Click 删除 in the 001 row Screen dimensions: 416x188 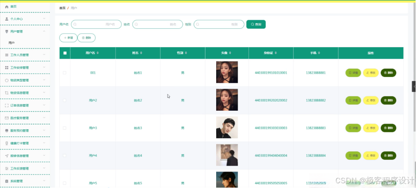pos(389,73)
